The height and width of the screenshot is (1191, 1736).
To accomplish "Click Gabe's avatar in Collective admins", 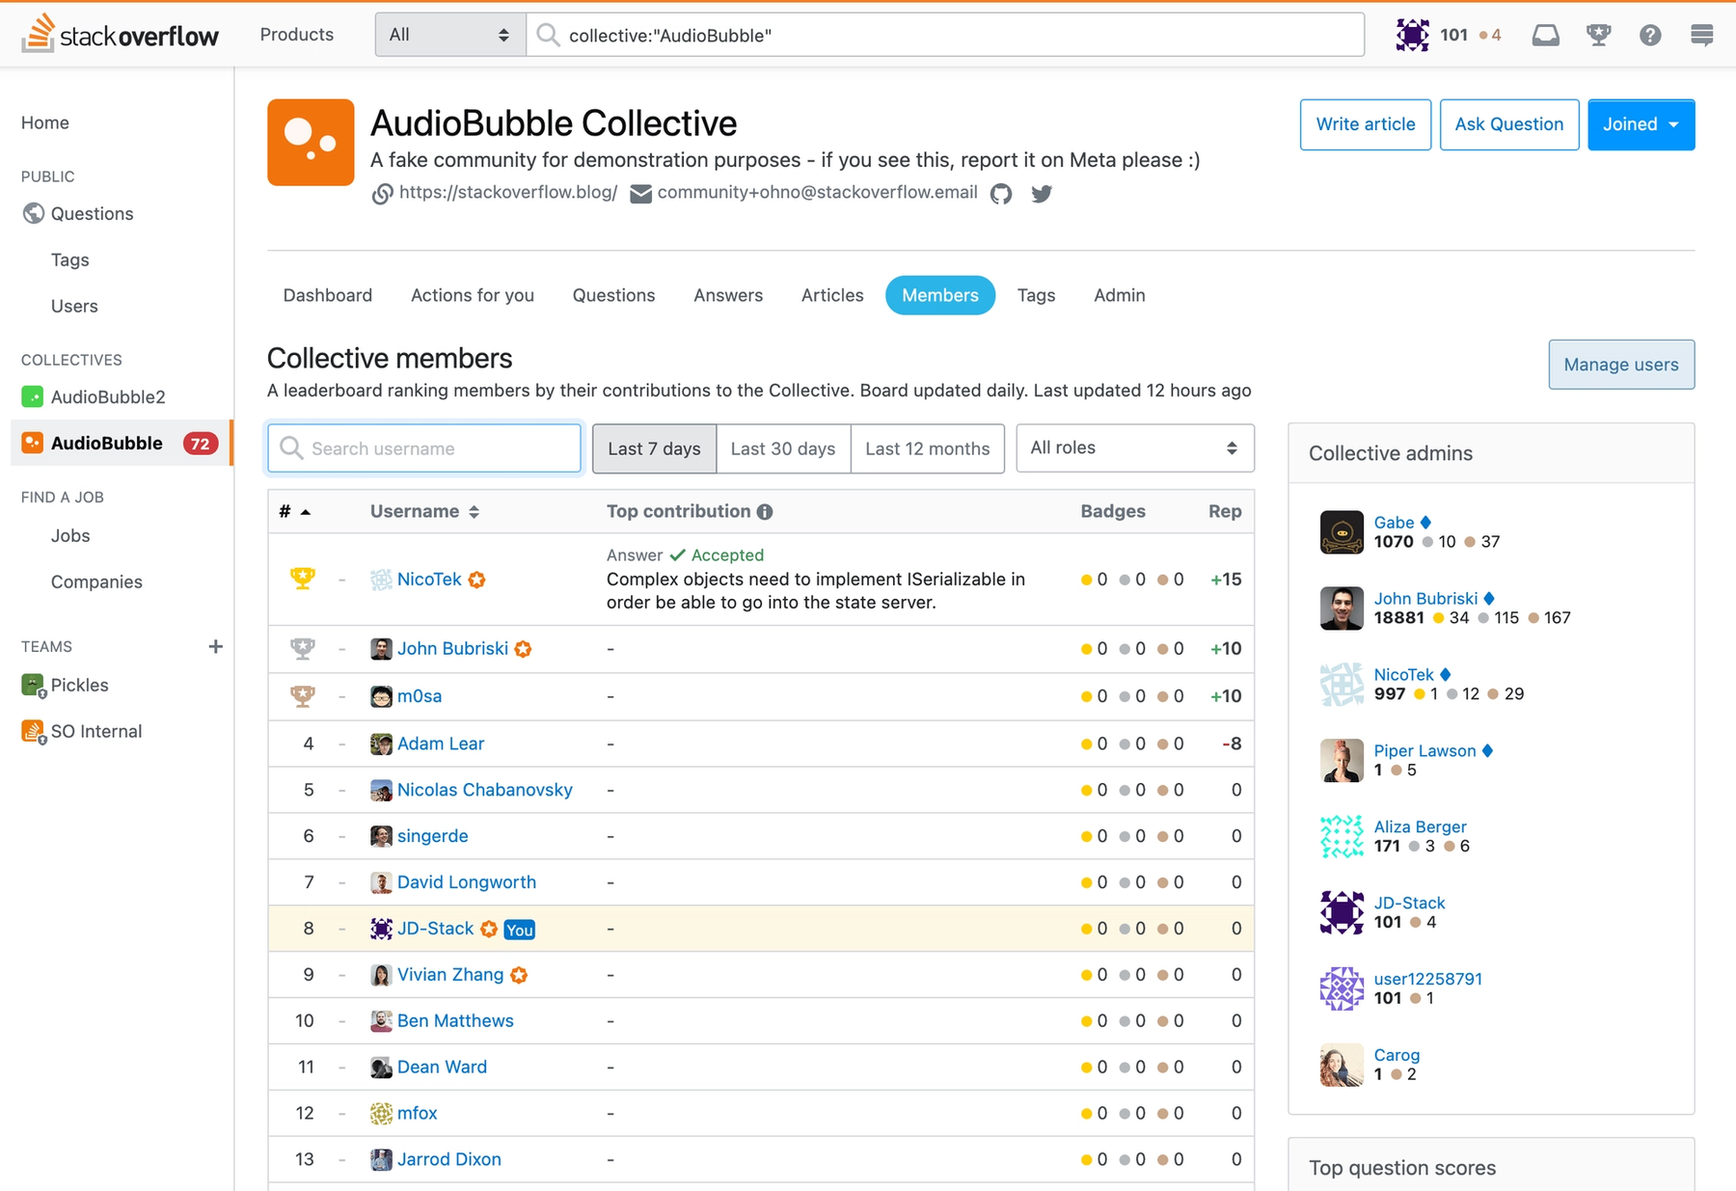I will 1342,532.
